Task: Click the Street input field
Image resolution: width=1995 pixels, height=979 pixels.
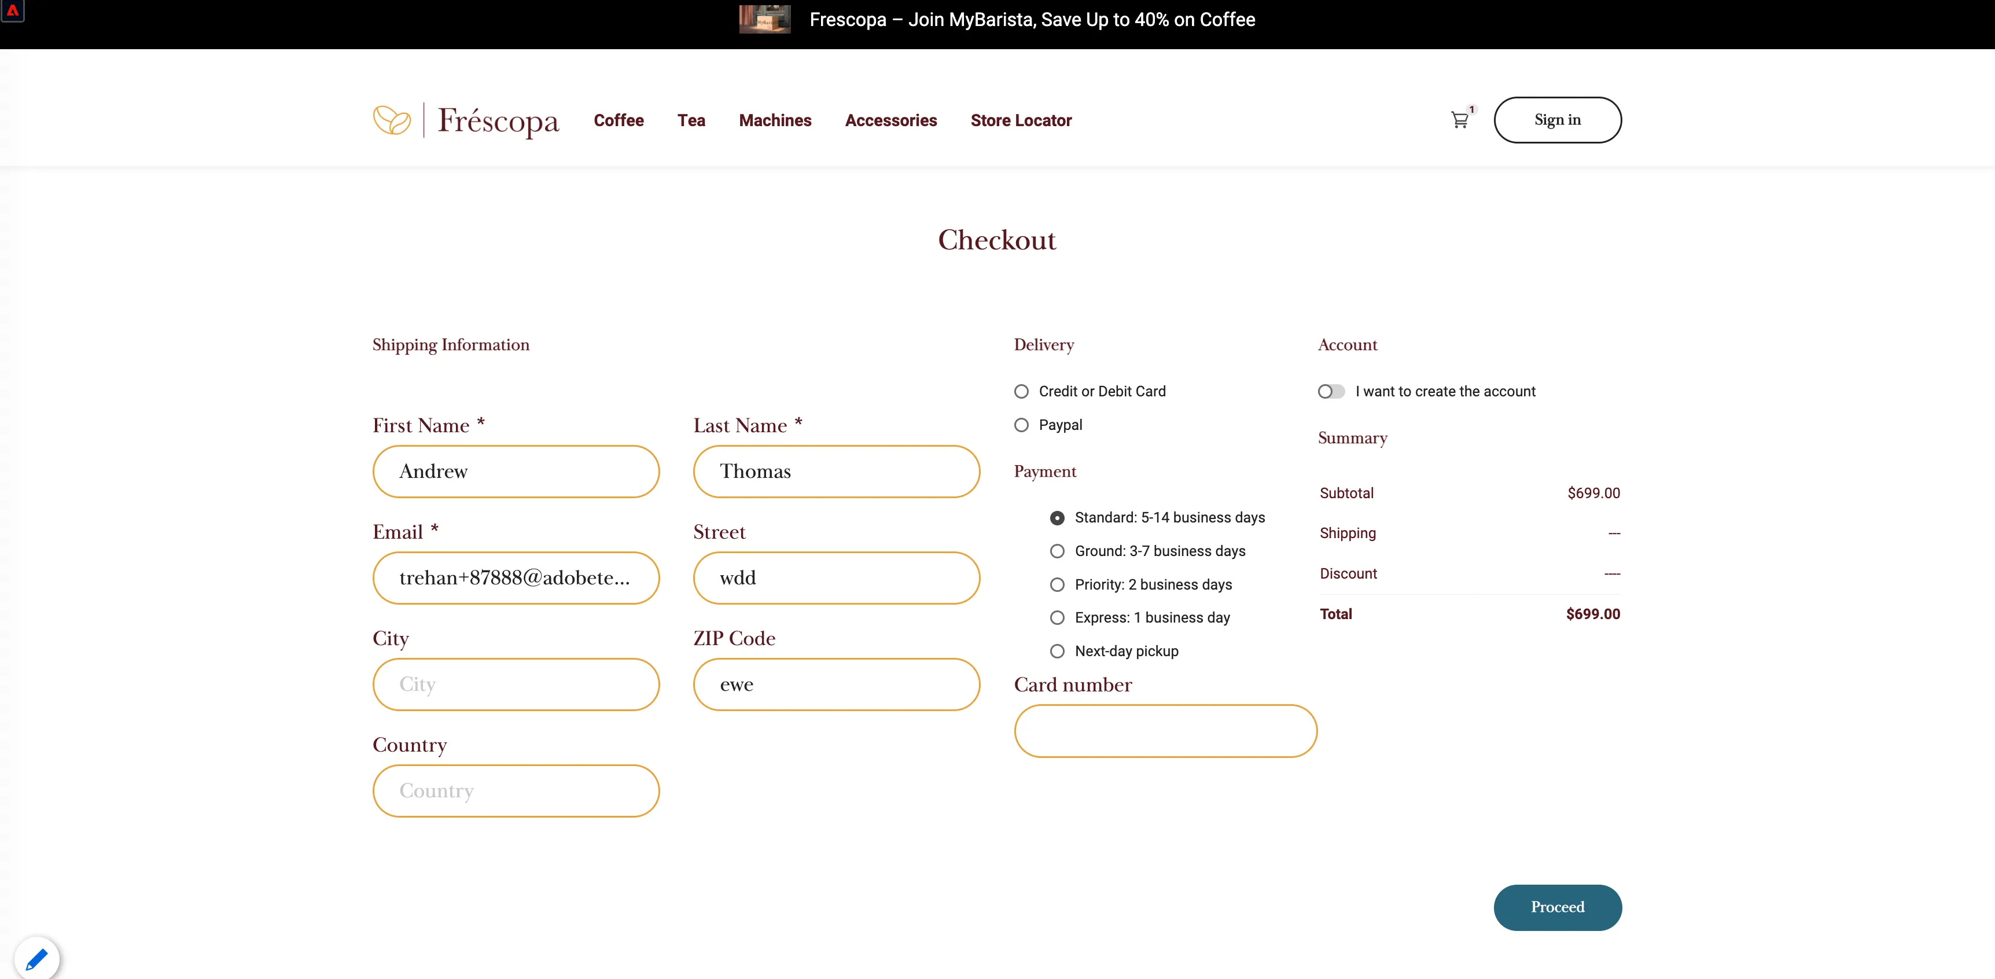Action: tap(837, 578)
